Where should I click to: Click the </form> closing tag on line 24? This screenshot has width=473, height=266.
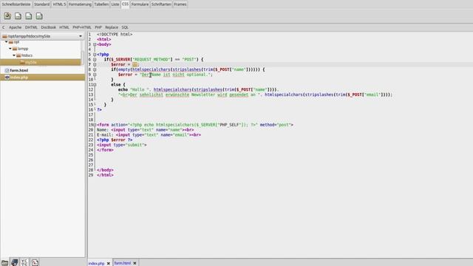[105, 150]
